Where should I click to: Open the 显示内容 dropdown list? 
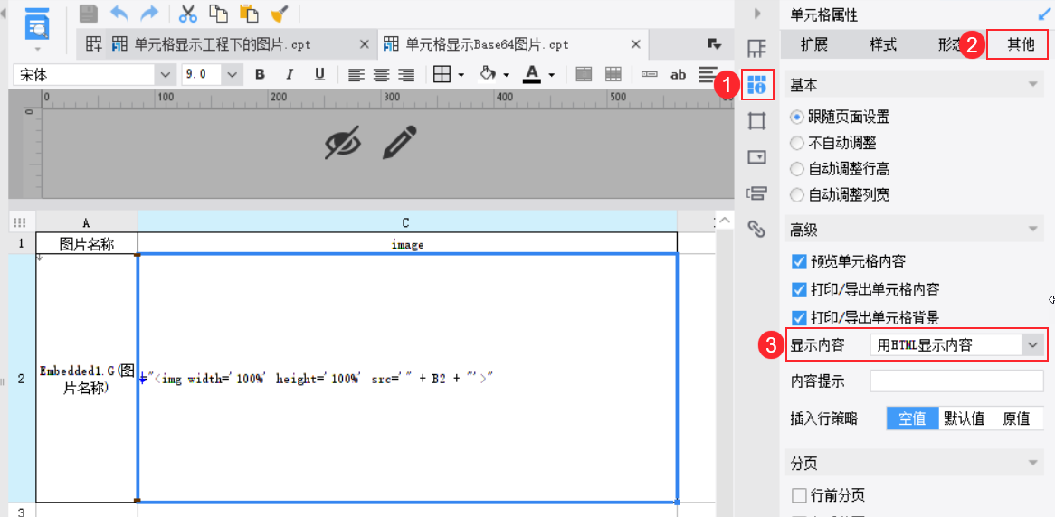pos(1032,344)
